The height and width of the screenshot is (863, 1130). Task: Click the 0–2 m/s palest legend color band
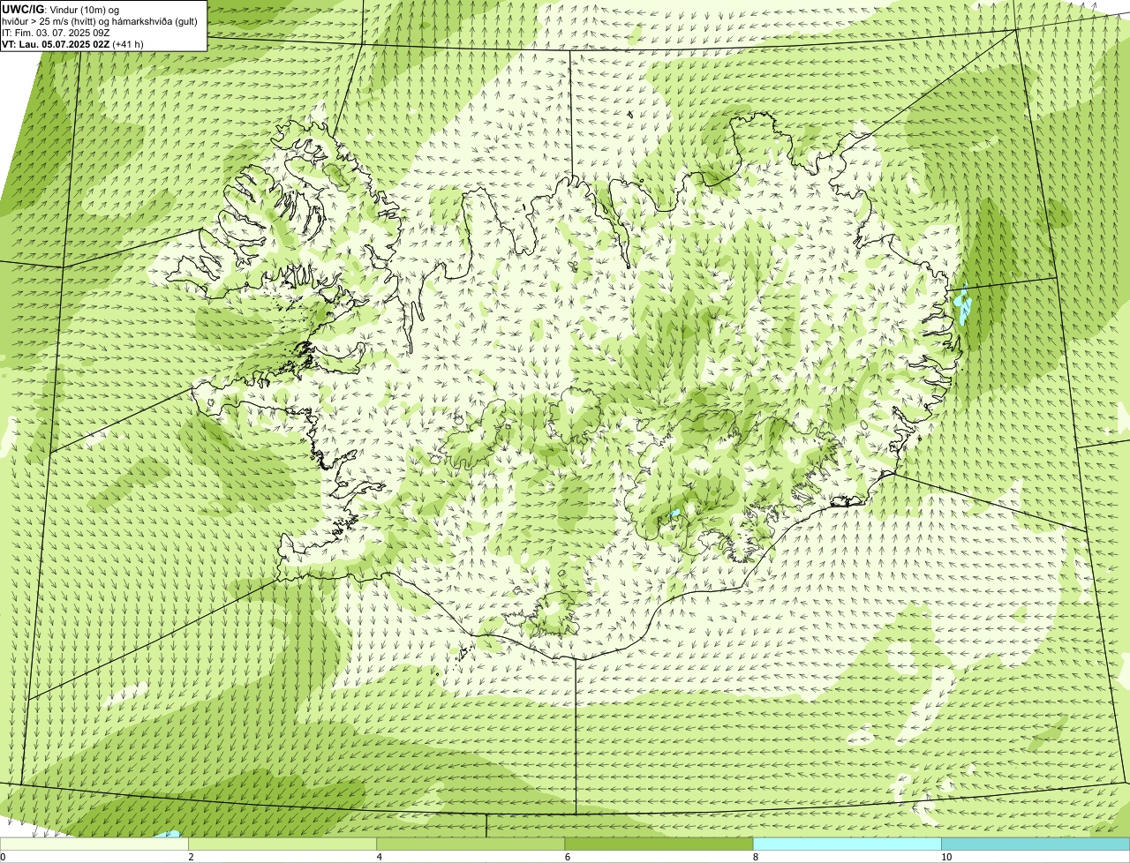(x=94, y=844)
